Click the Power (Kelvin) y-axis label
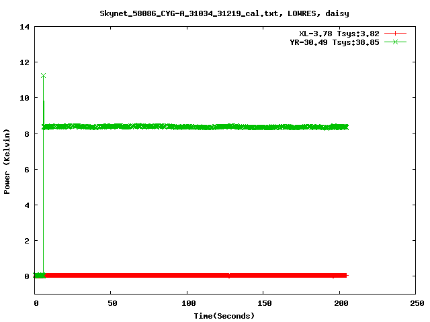Viewport: 430px width, 322px height. tap(7, 162)
